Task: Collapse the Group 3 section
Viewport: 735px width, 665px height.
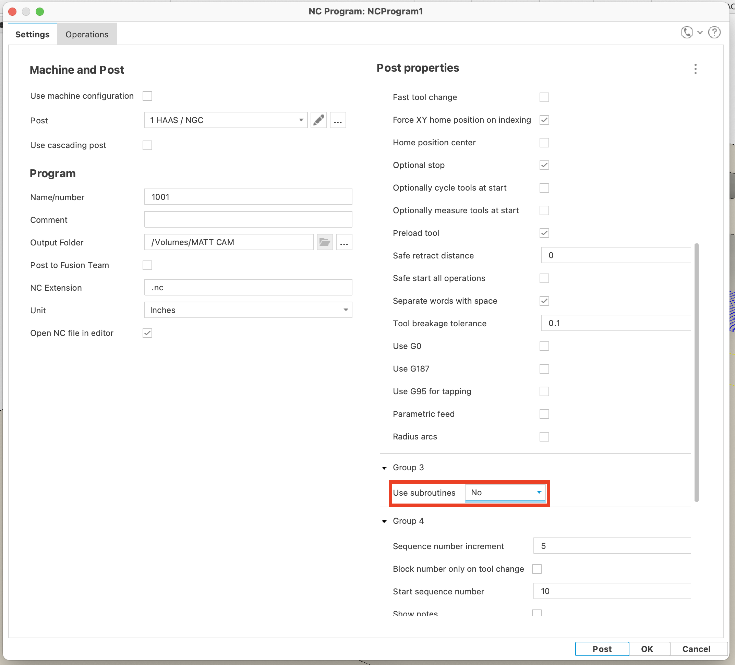Action: (x=384, y=468)
